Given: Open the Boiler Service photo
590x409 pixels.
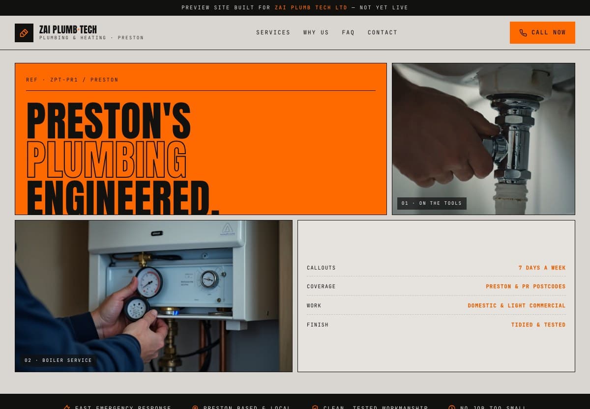Looking at the screenshot, I should (x=153, y=296).
